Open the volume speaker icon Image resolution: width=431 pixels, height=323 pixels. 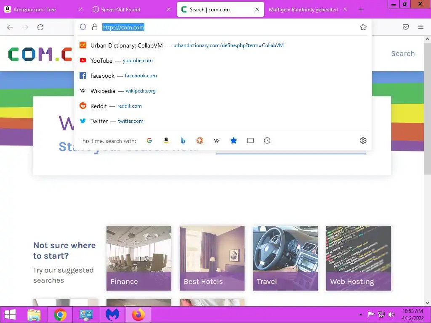(391, 315)
